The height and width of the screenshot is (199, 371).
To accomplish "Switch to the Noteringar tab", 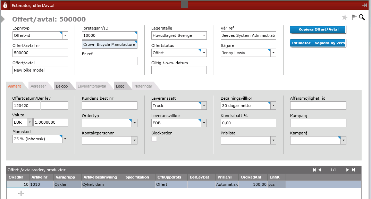I will click(143, 86).
